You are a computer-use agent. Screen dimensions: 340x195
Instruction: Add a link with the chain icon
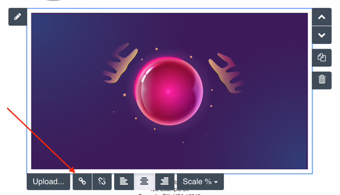click(82, 182)
